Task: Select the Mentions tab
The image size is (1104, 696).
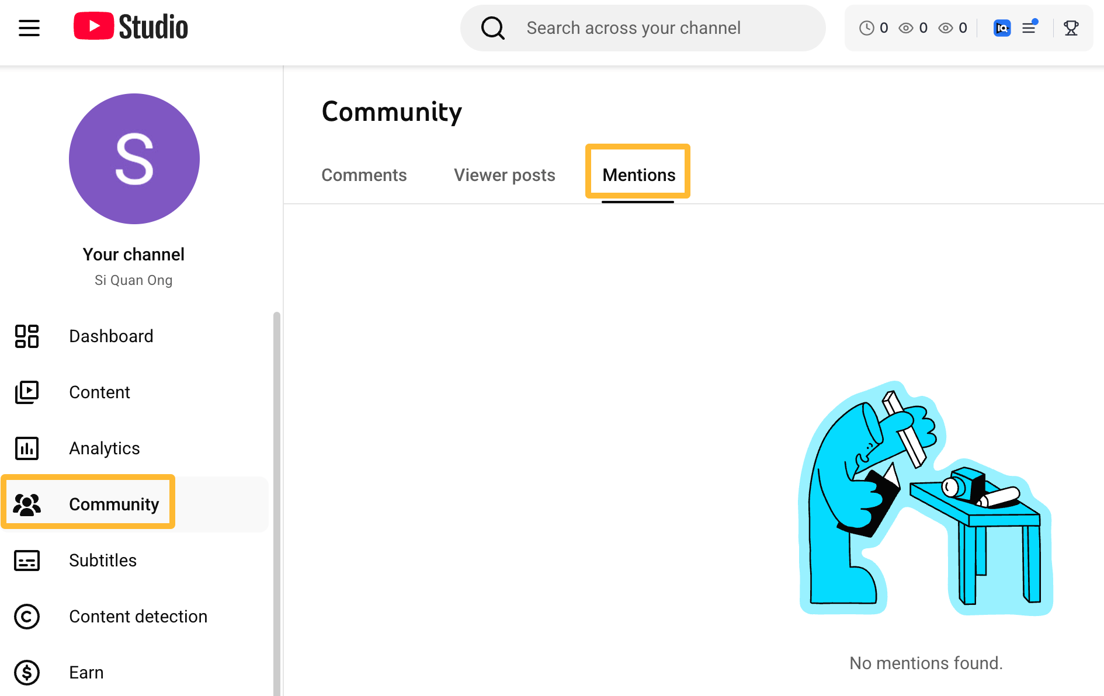Action: click(638, 173)
